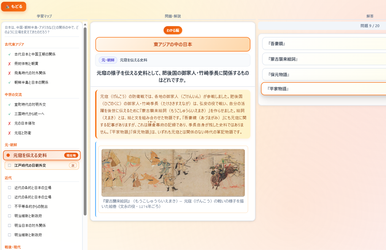The height and width of the screenshot is (250, 386).
Task: Click green checkmark beside 三国時代から統一へ
Action: 10,114
